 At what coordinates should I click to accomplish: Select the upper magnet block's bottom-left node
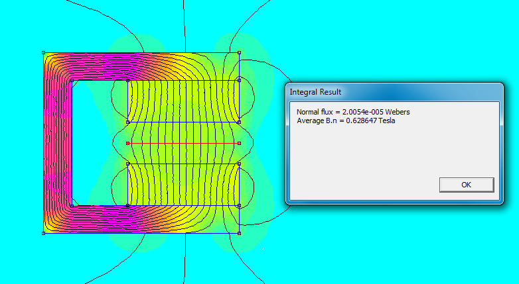(127, 122)
